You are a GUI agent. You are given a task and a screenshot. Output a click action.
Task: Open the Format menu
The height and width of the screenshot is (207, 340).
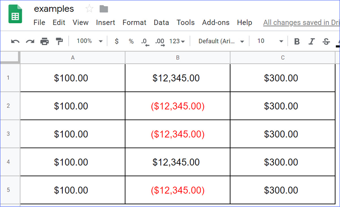pyautogui.click(x=134, y=22)
